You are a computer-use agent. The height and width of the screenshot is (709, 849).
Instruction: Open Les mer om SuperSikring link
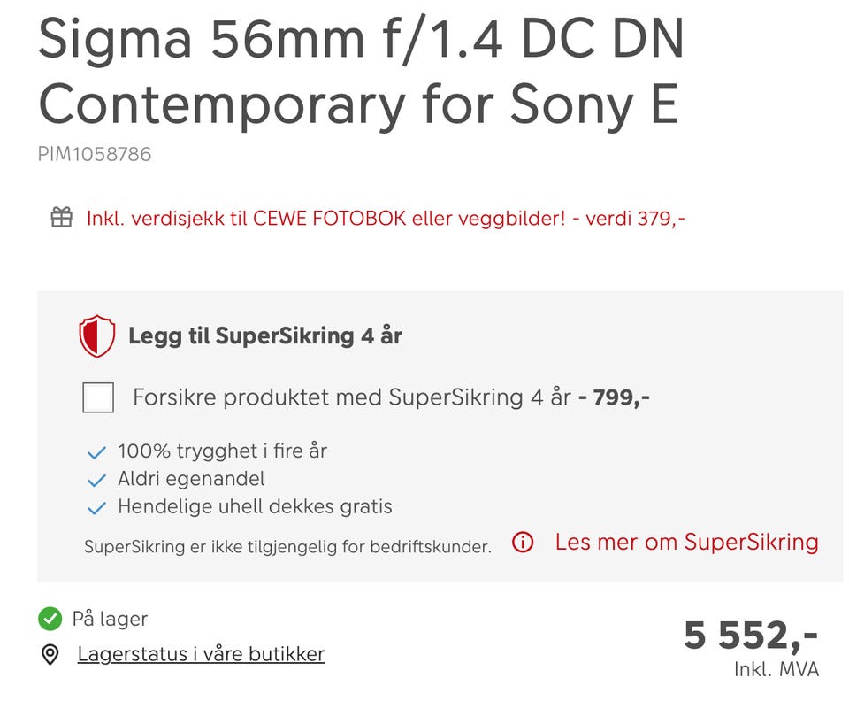point(686,542)
